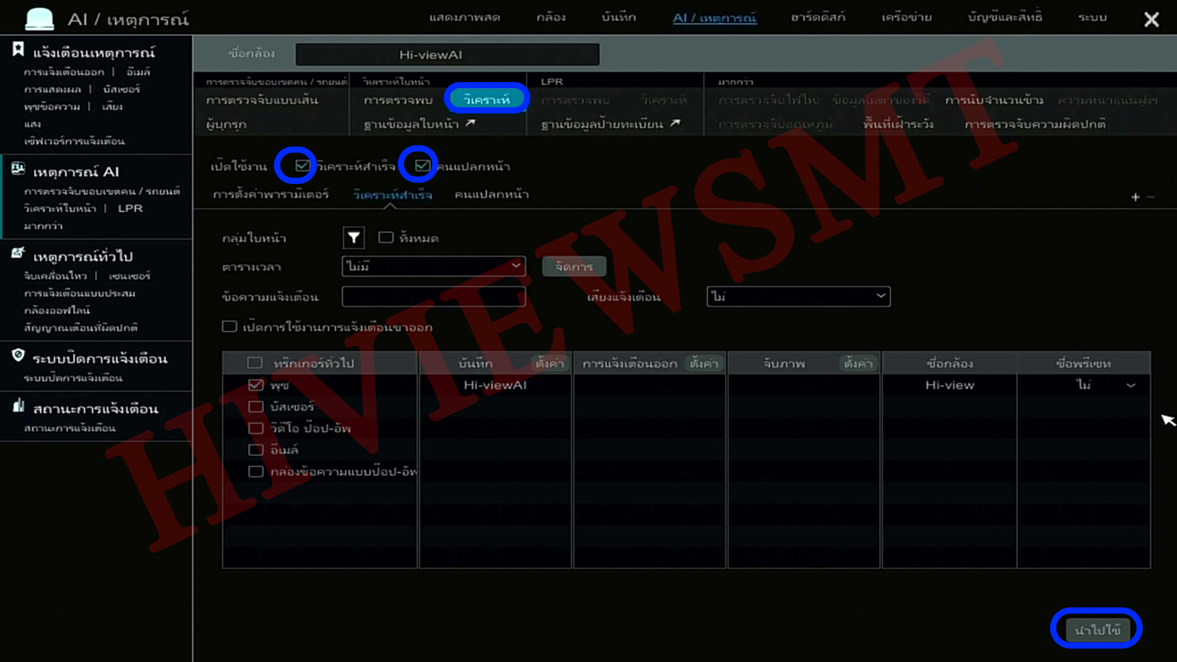Open license plate database link arrow
Screen dimensions: 1177x662
click(x=675, y=123)
